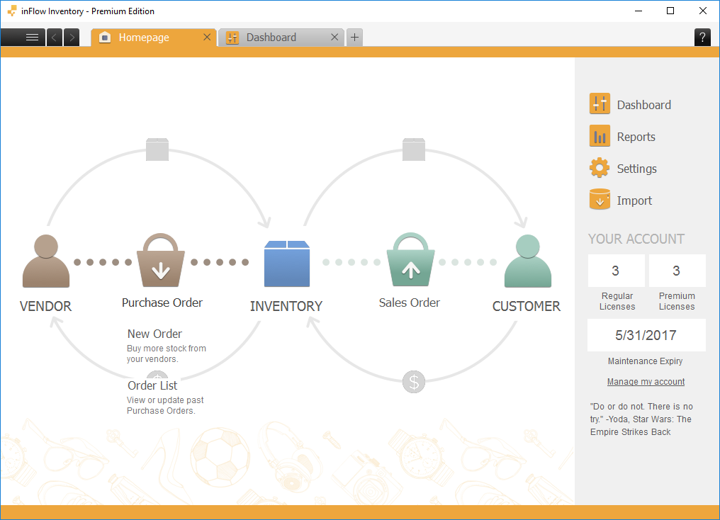Click the Yoda quote text
The height and width of the screenshot is (520, 720).
click(641, 419)
